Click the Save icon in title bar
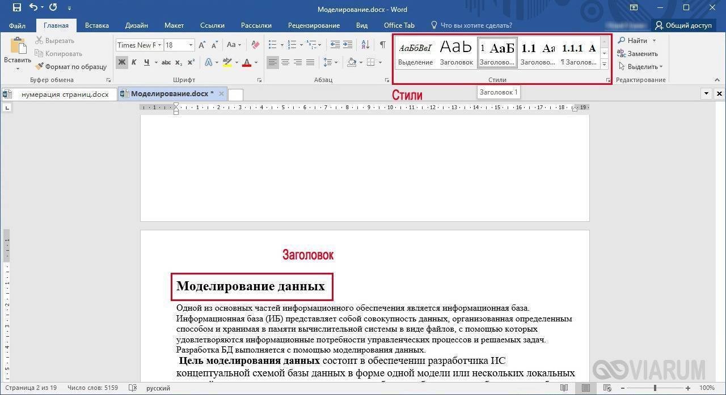726x395 pixels. tap(16, 8)
